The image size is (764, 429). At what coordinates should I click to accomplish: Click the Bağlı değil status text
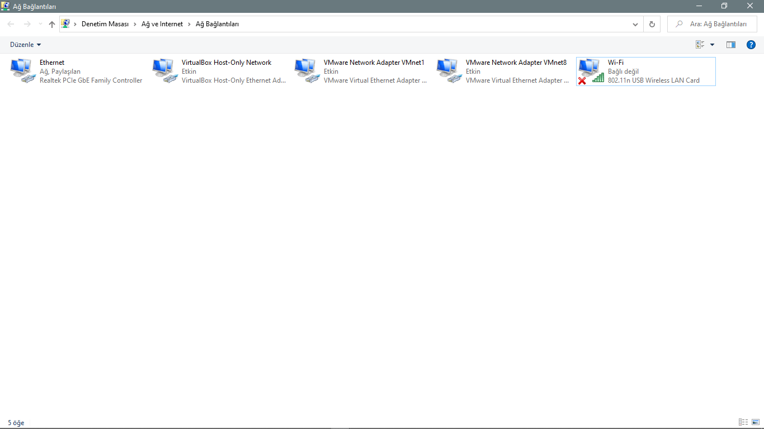(x=623, y=71)
